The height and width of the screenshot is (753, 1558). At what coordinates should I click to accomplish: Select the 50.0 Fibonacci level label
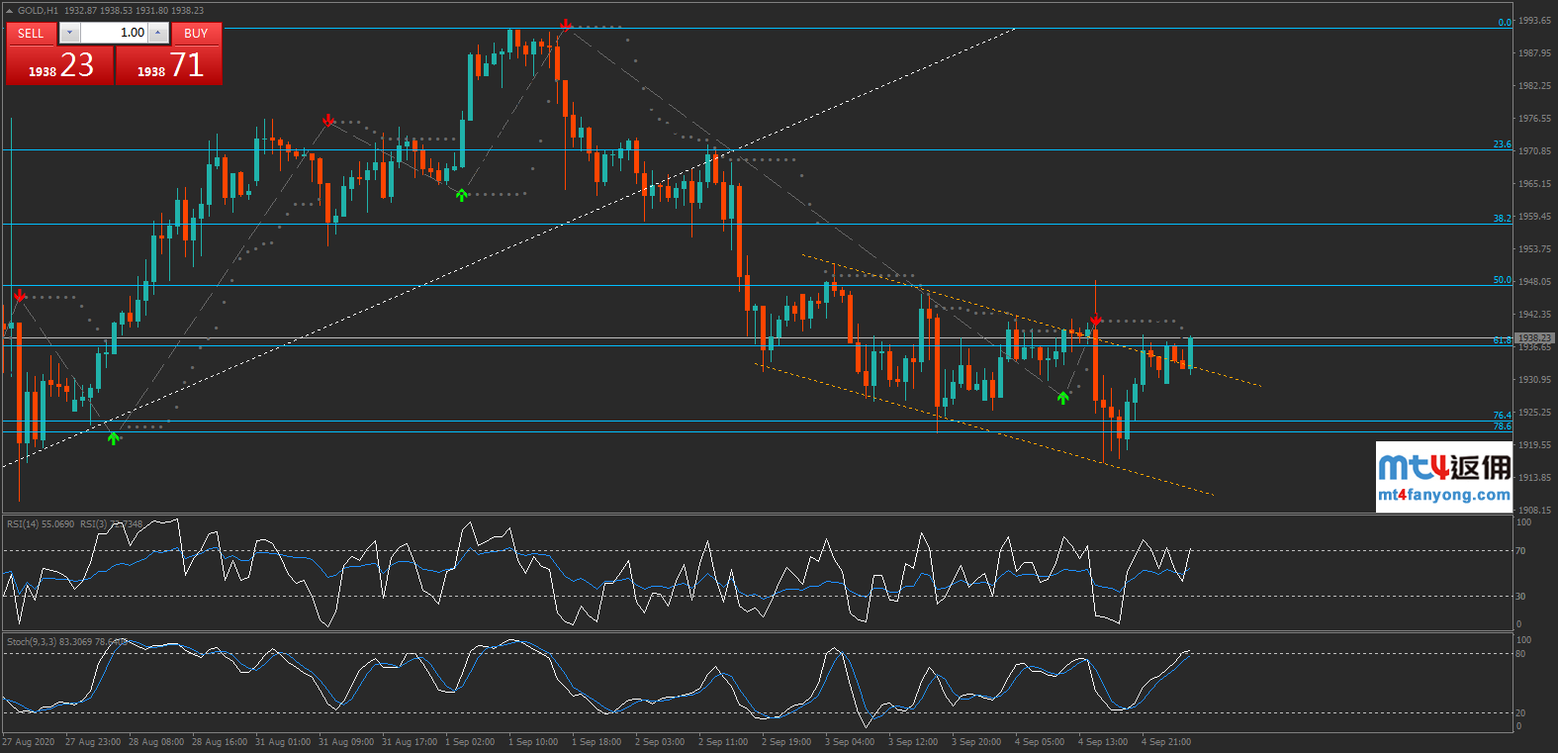pyautogui.click(x=1502, y=280)
